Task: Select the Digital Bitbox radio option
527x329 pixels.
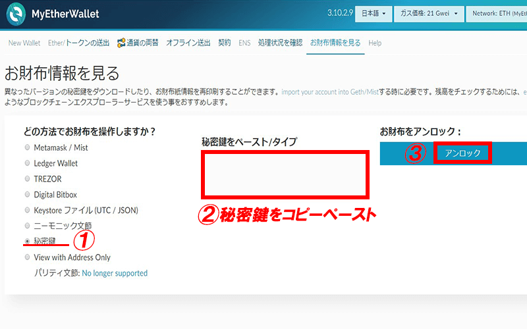Action: (27, 194)
